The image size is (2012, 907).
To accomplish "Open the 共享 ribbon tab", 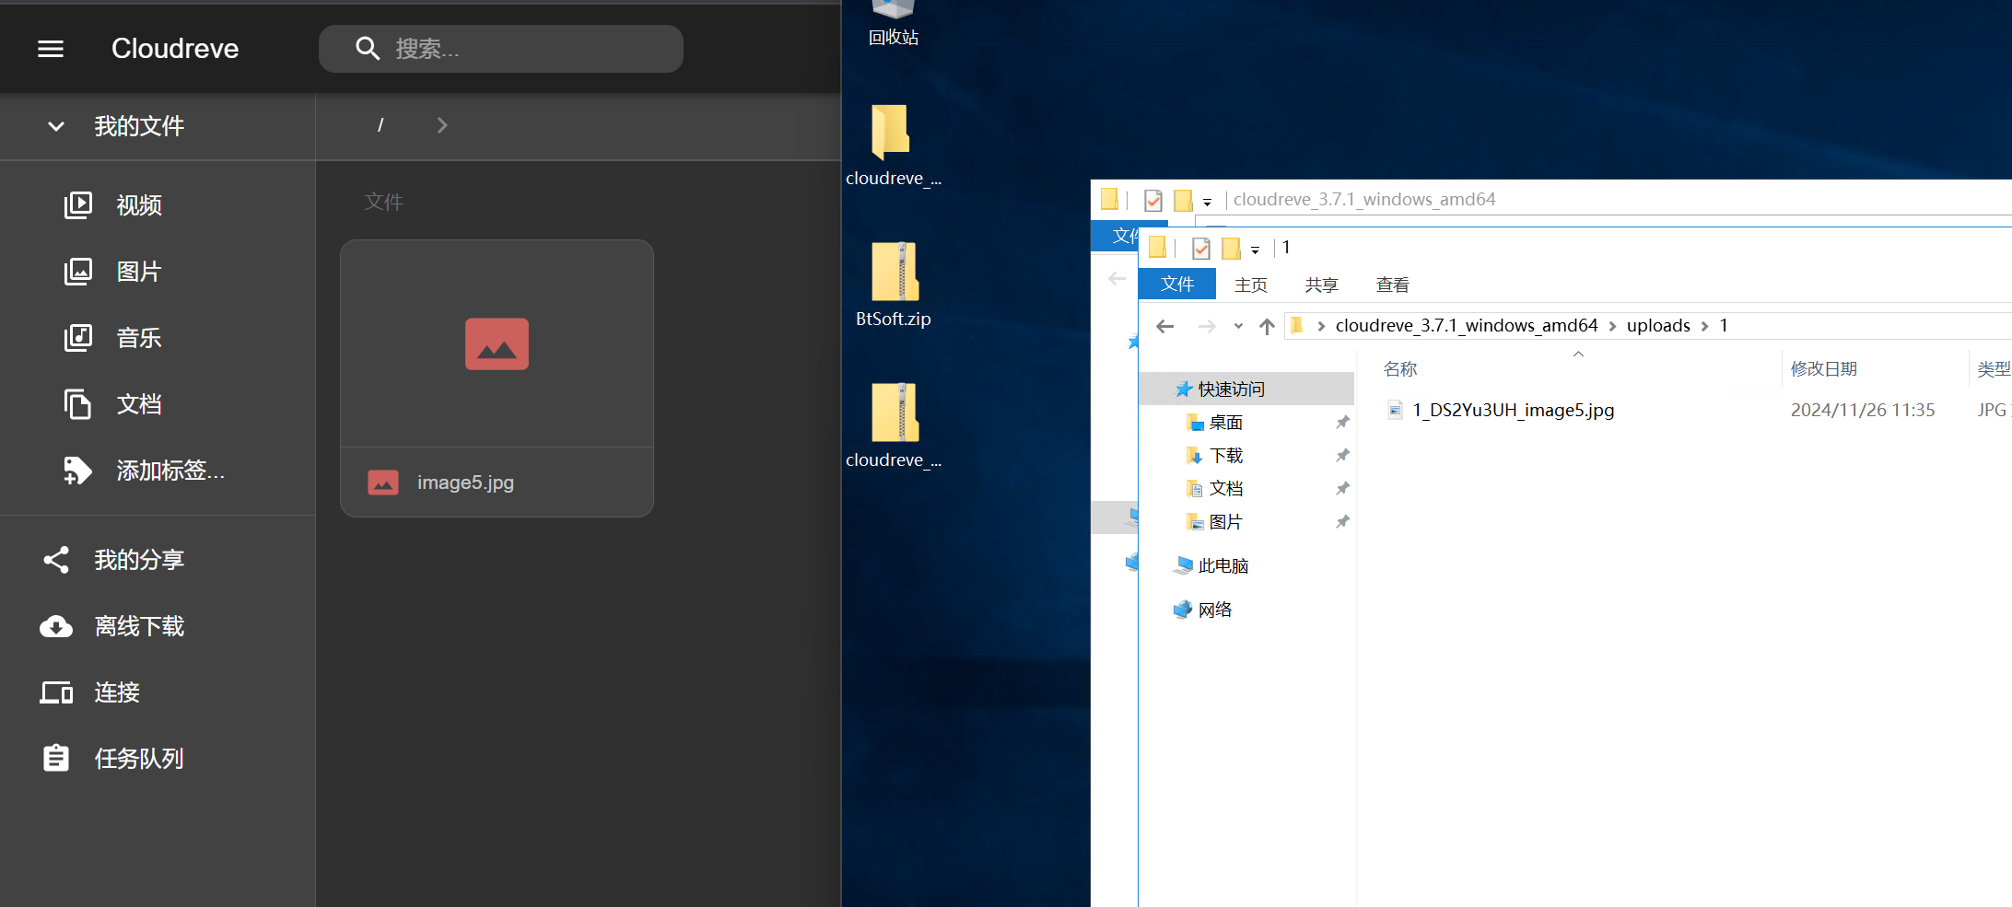I will 1322,285.
